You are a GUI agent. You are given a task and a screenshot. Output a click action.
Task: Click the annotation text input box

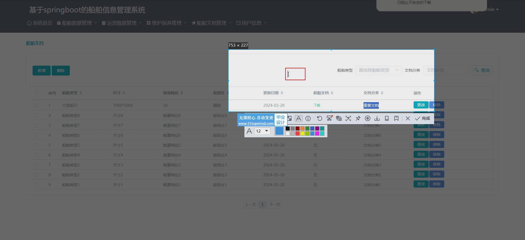295,74
